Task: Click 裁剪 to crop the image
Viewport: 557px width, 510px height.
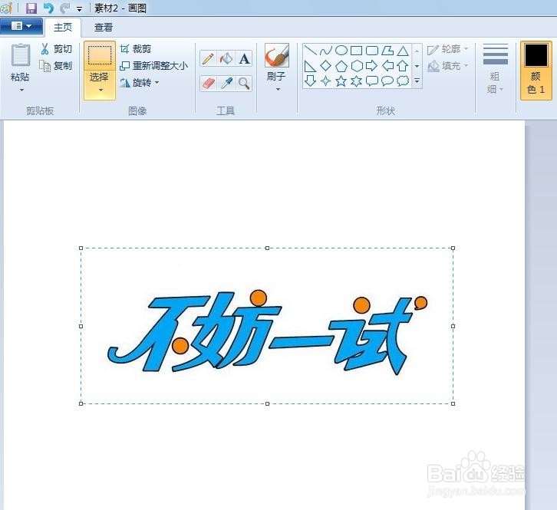Action: 135,48
